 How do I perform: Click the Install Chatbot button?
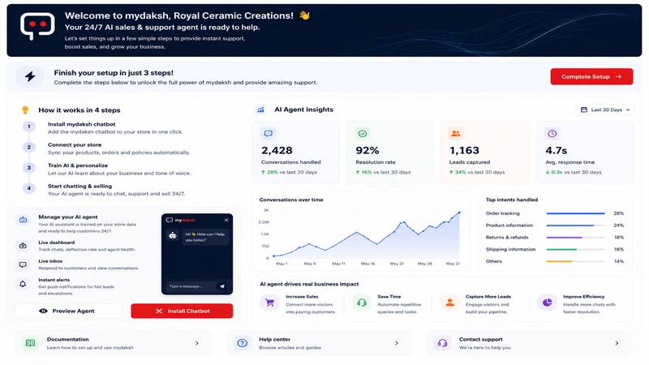point(182,311)
